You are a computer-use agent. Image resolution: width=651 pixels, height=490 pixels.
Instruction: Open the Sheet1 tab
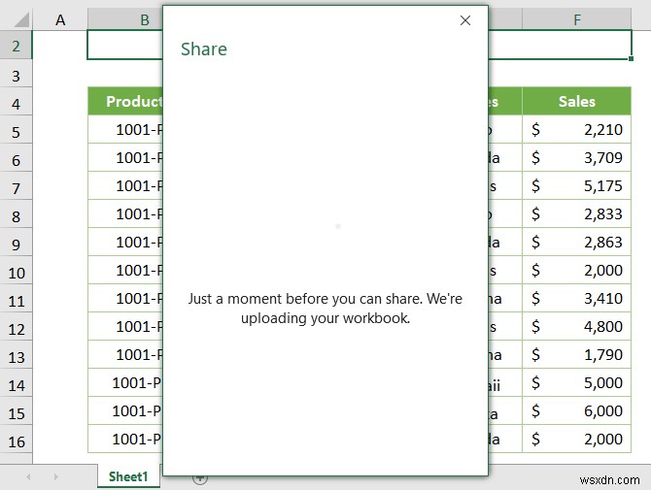pyautogui.click(x=128, y=476)
